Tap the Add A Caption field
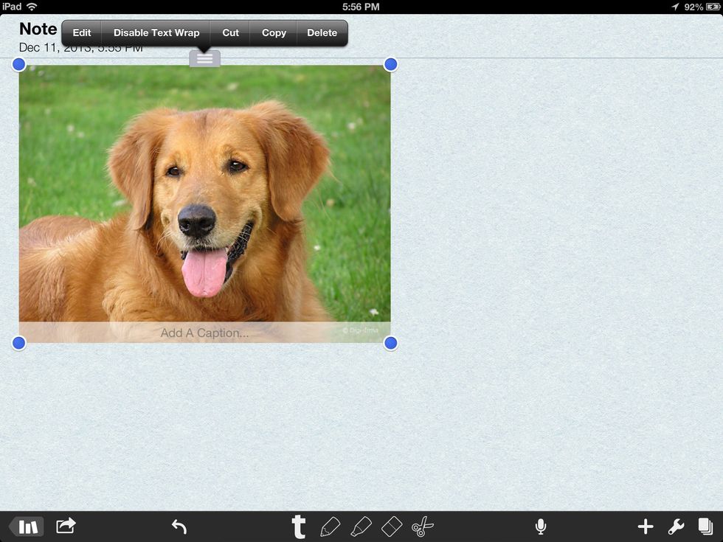The image size is (723, 542). coord(204,333)
